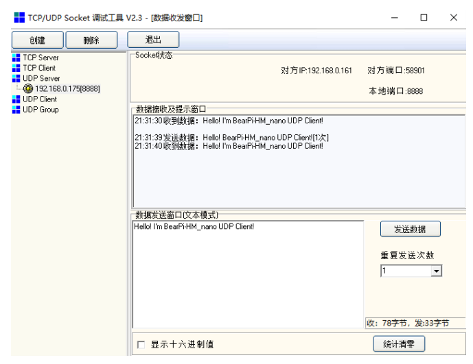
Task: Click the 本地端口:8888 text
Action: [395, 91]
